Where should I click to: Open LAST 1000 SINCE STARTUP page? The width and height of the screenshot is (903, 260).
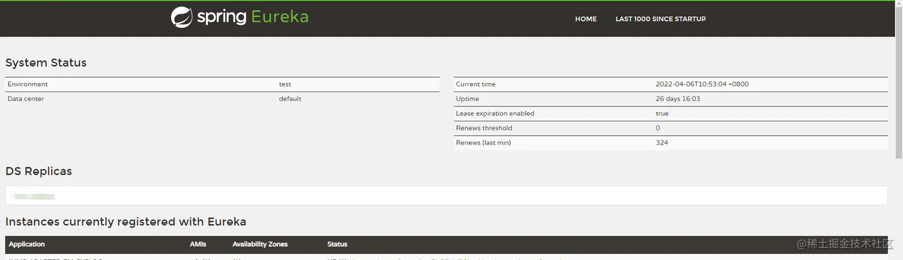pyautogui.click(x=661, y=19)
